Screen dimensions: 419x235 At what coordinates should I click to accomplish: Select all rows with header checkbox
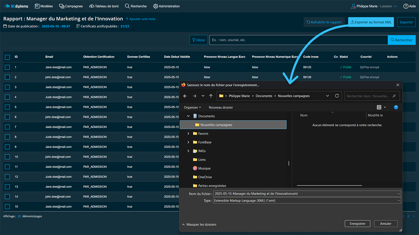point(7,57)
